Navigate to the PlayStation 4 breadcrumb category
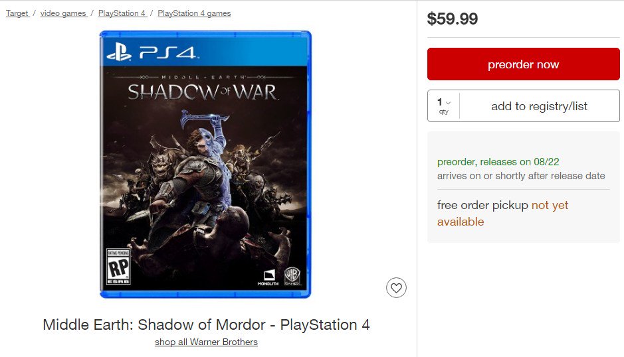This screenshot has height=357, width=624. [122, 13]
